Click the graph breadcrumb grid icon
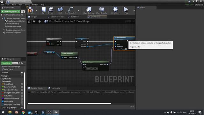Screen dimensions: 204x115 click(46, 21)
